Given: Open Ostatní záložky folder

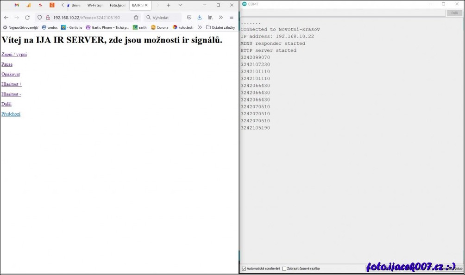Looking at the screenshot, I should (x=221, y=27).
